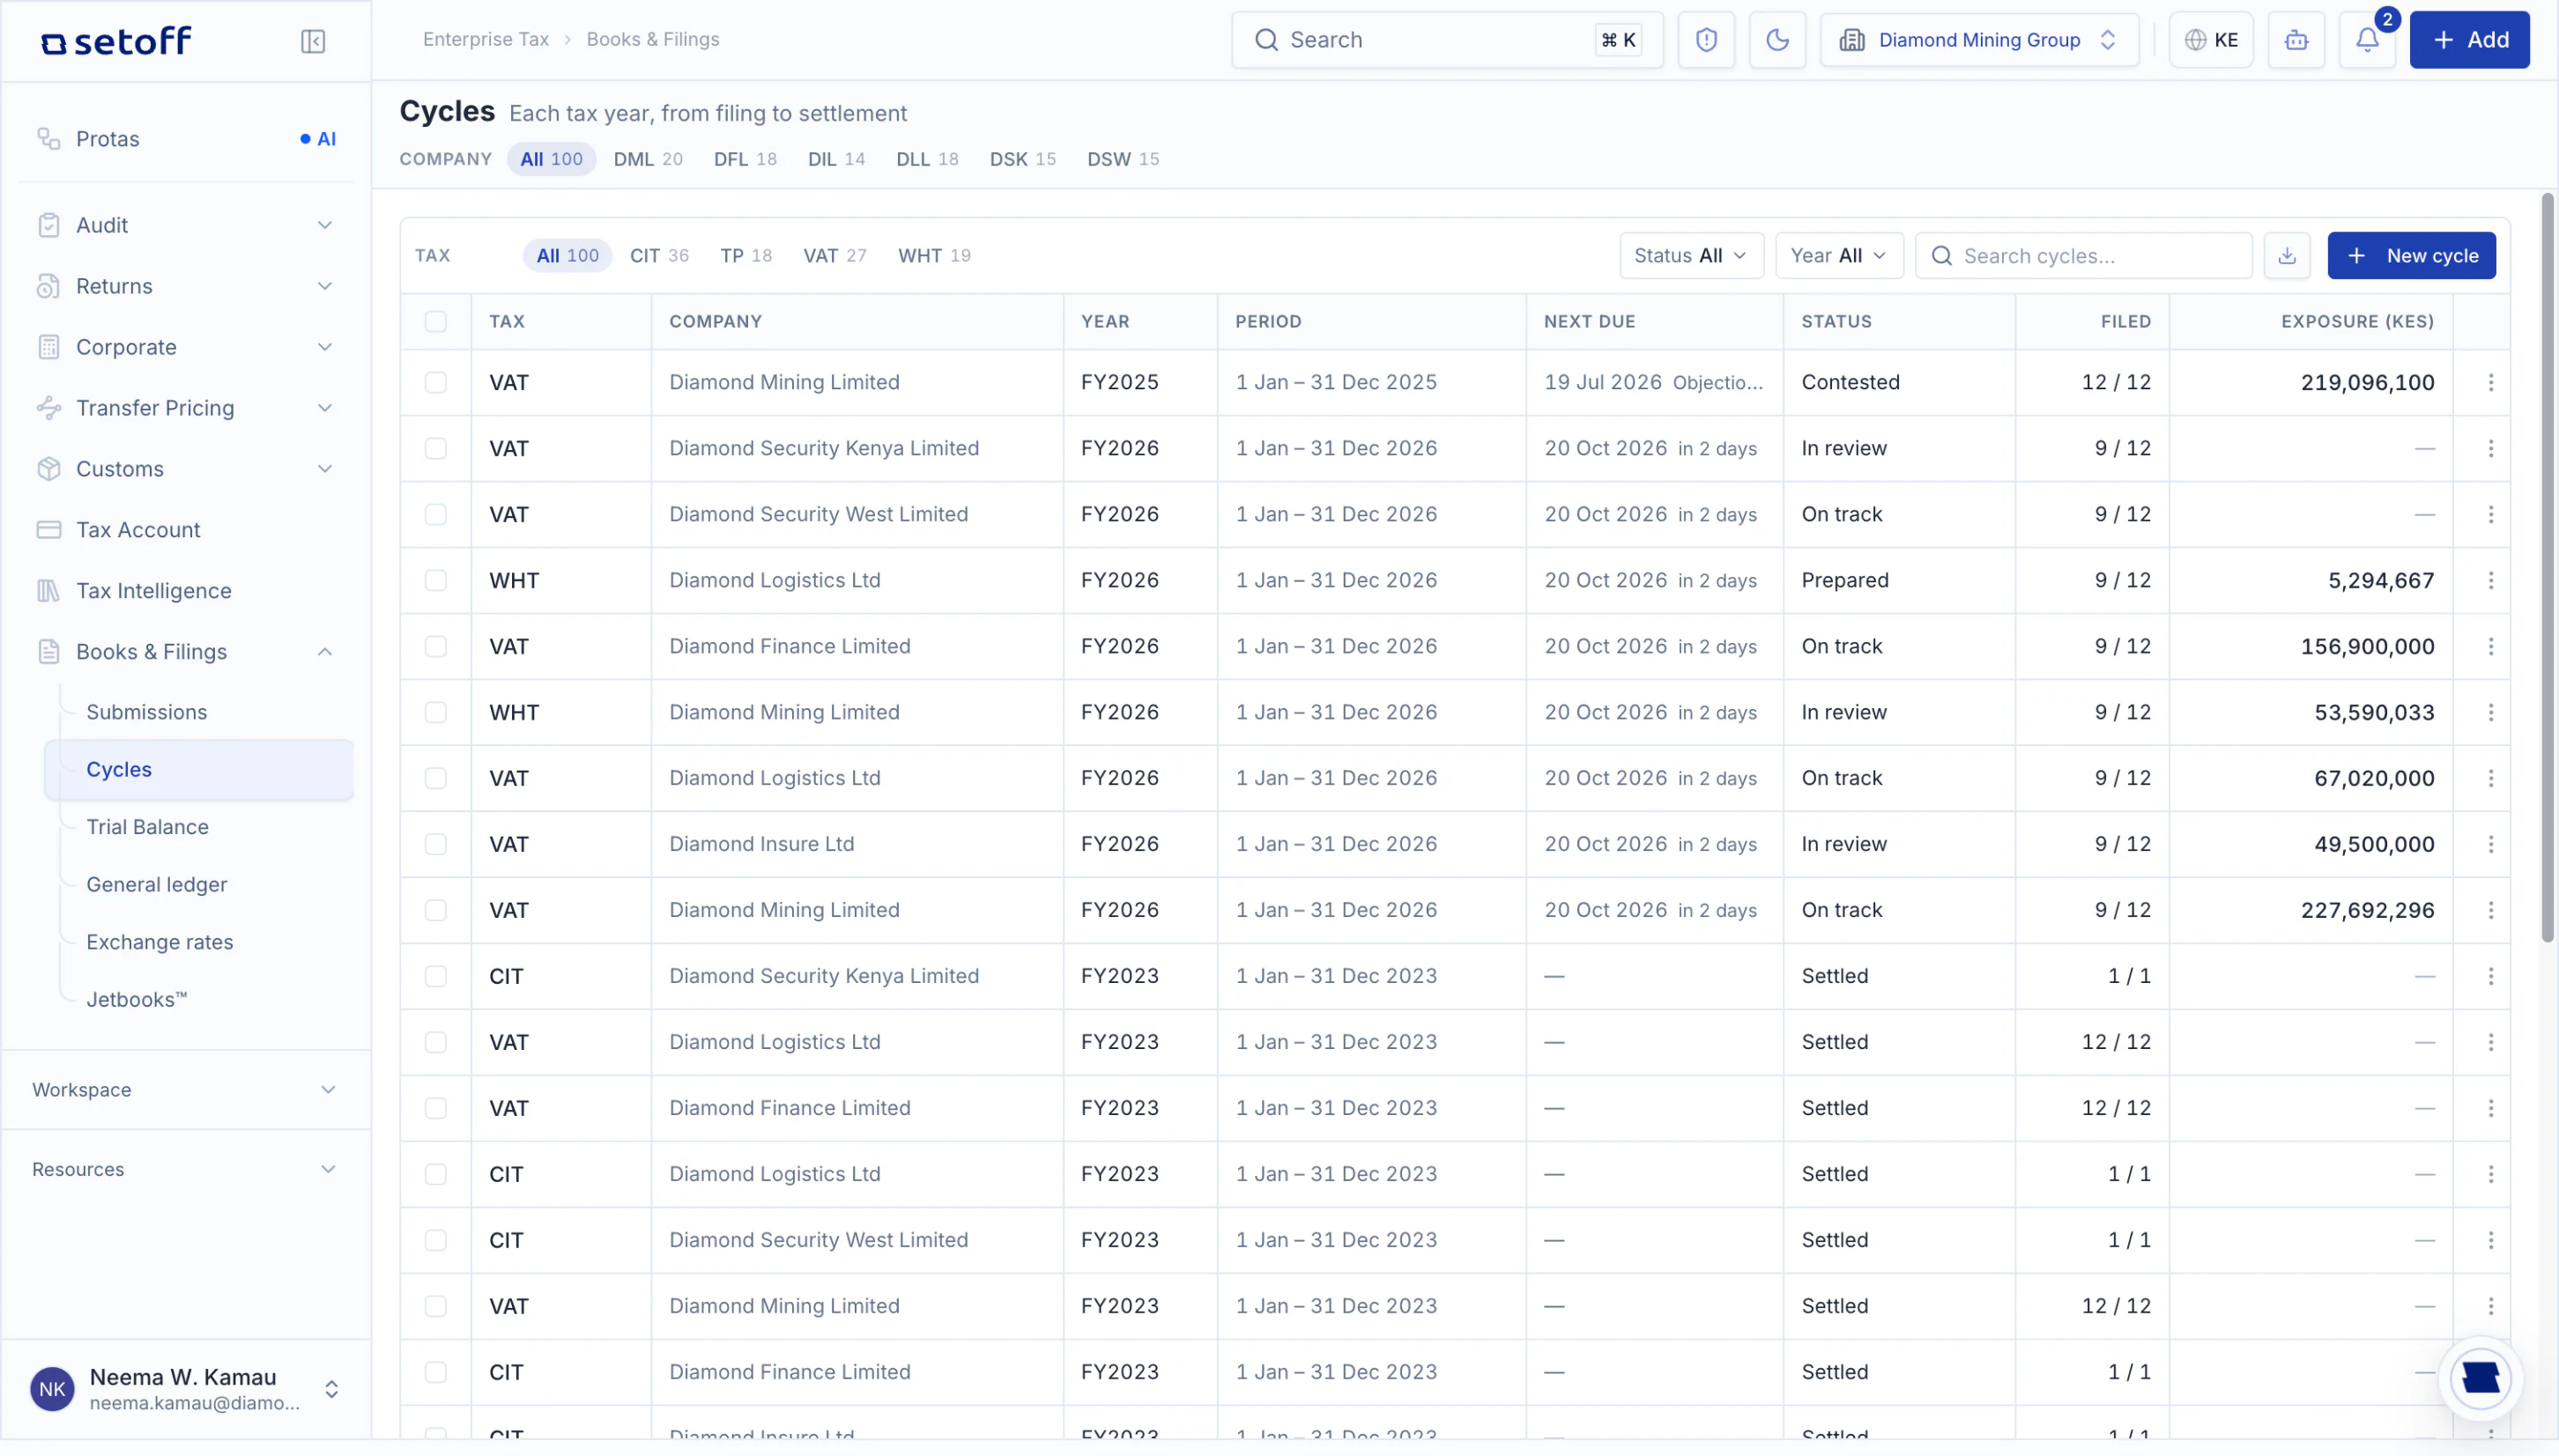Click the New cycle button
The image size is (2559, 1456).
tap(2411, 256)
